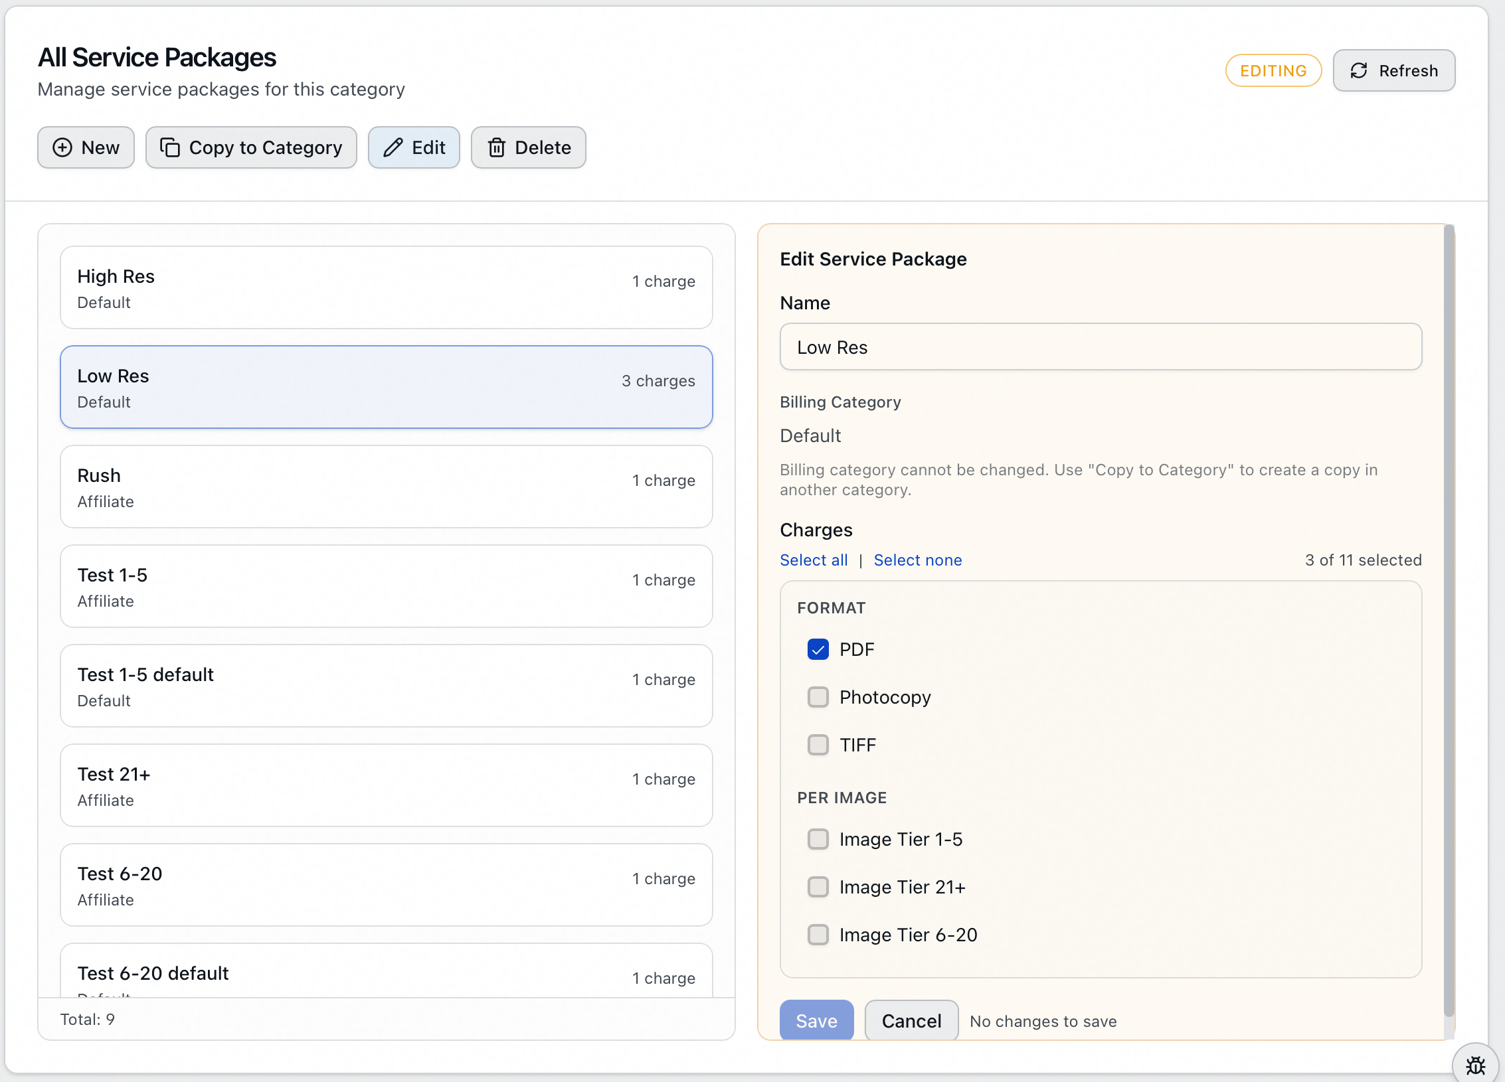Select the Test 21+ package
Screen dimensions: 1505x1082
click(x=387, y=785)
